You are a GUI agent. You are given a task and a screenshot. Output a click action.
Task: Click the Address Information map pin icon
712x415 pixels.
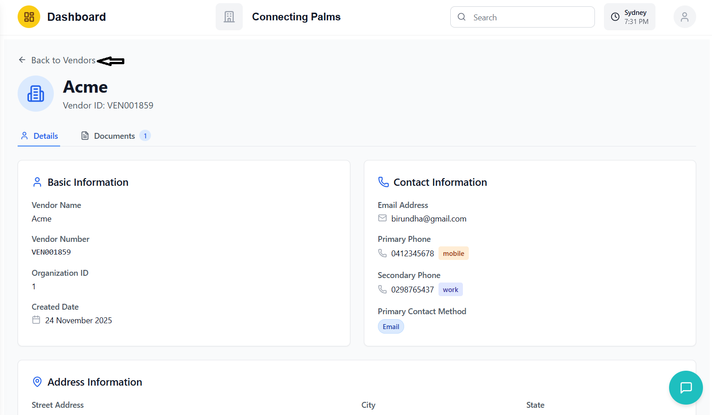(x=38, y=382)
